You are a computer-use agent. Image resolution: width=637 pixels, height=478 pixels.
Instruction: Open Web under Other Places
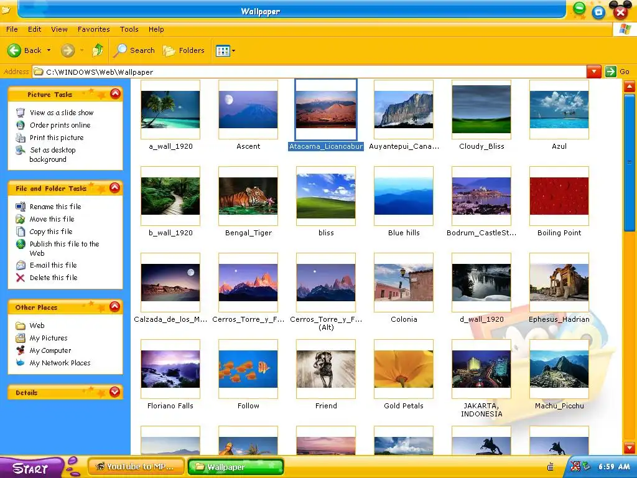click(37, 326)
